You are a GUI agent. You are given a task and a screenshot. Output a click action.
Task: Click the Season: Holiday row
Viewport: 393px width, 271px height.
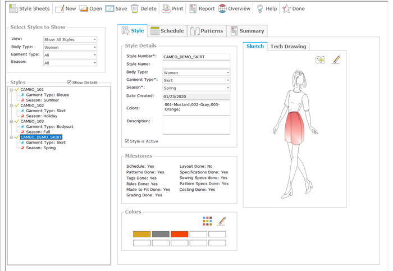pyautogui.click(x=42, y=116)
